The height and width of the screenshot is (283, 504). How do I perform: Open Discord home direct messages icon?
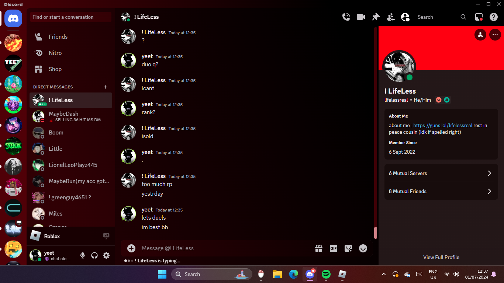pos(13,18)
